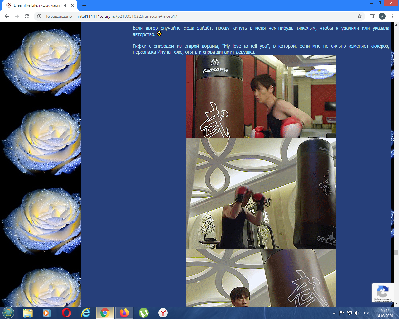Close the Dreamlike Life tab
The image size is (399, 319).
pyautogui.click(x=72, y=5)
